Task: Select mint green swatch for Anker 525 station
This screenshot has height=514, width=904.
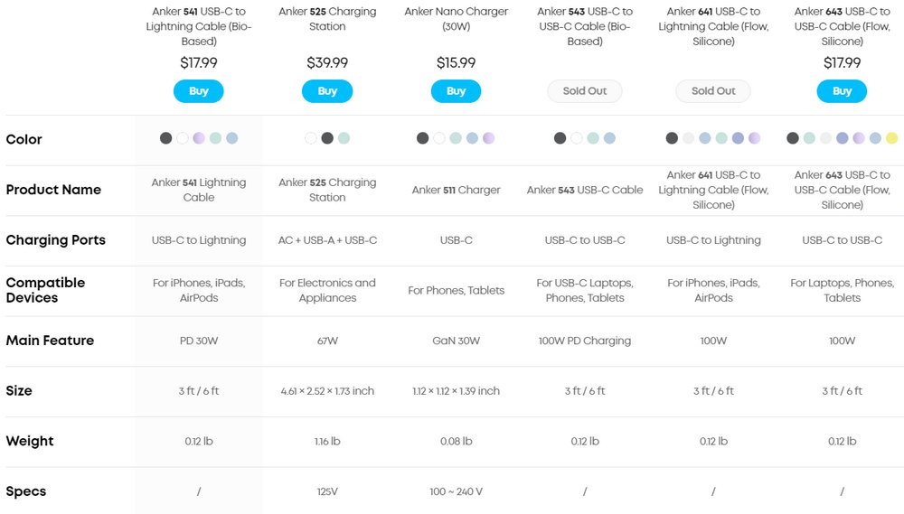Action: 344,138
